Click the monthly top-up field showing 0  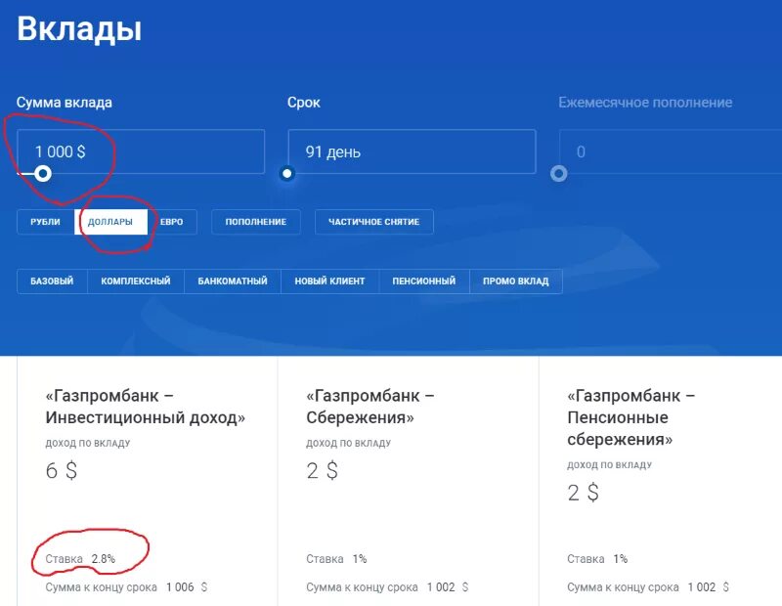671,151
